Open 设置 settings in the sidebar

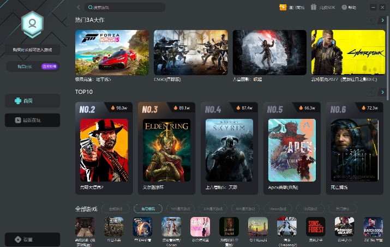pos(32,239)
